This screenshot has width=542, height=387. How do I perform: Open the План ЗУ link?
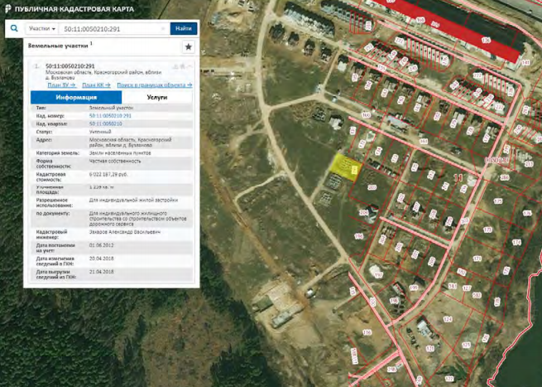[61, 85]
